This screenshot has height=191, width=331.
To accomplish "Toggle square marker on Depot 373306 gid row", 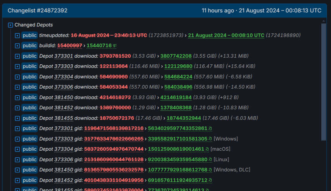I will pyautogui.click(x=17, y=160).
